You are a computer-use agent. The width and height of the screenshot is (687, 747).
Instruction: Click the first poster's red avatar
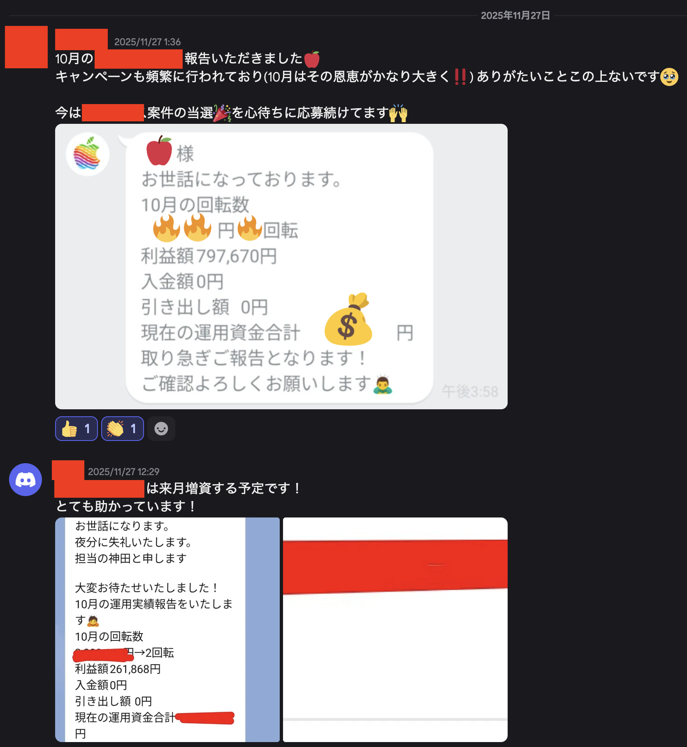coord(26,47)
